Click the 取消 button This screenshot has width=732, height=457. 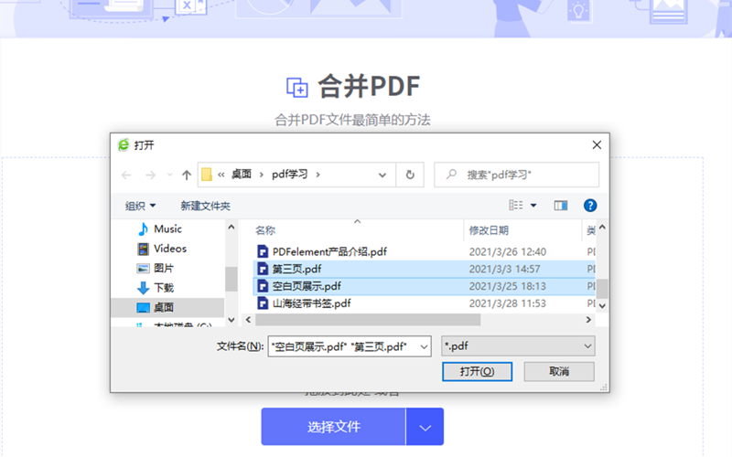(x=559, y=371)
